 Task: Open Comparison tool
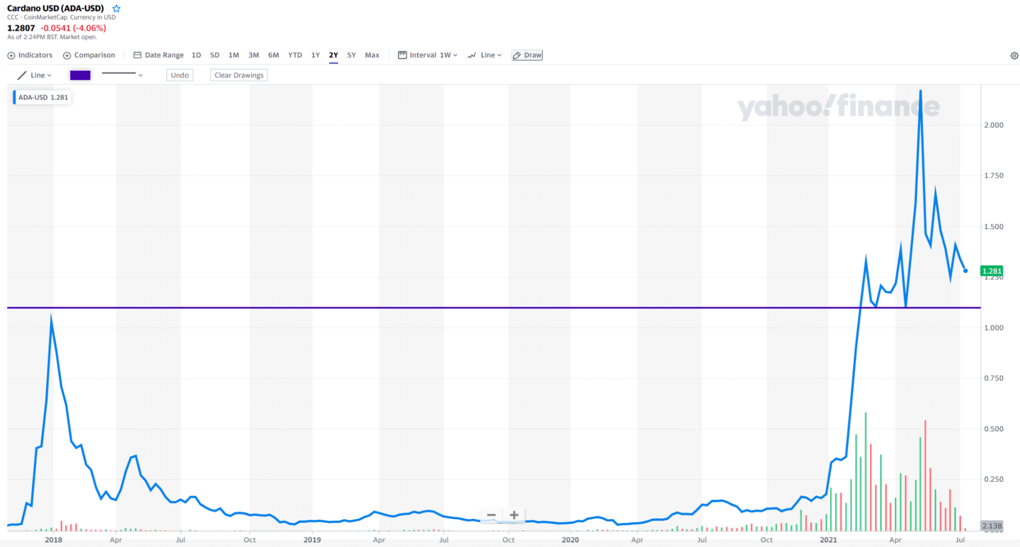pyautogui.click(x=89, y=55)
